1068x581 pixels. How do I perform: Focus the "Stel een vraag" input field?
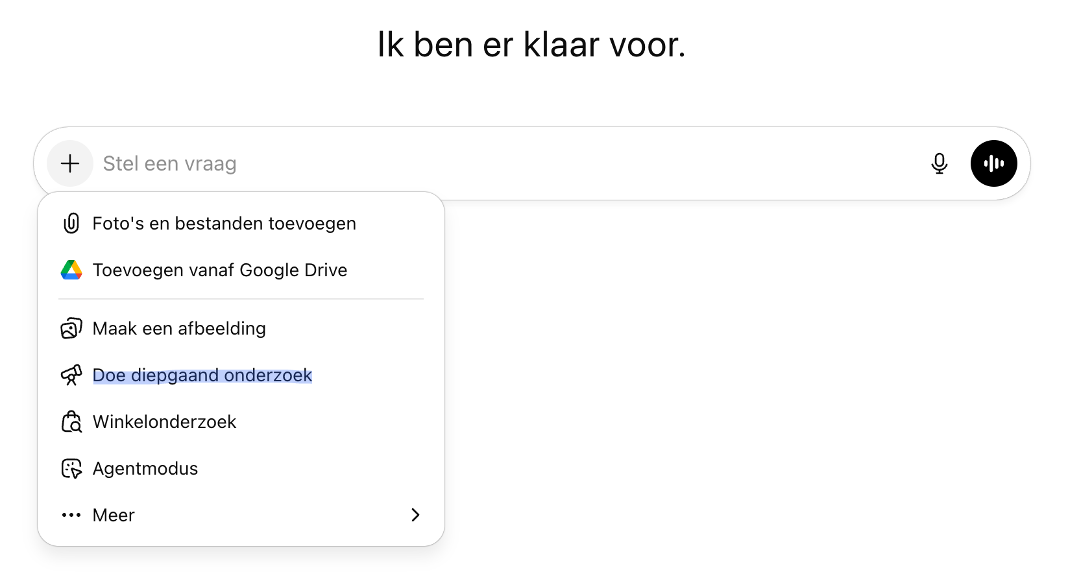506,163
